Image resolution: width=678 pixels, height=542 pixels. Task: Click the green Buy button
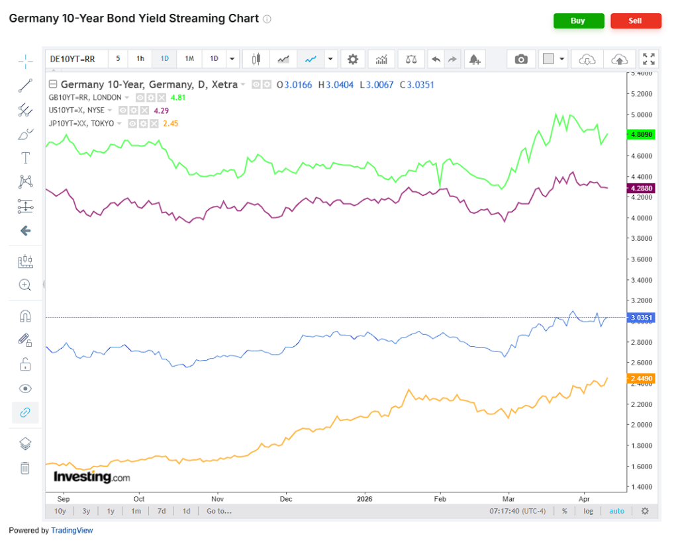tap(579, 21)
